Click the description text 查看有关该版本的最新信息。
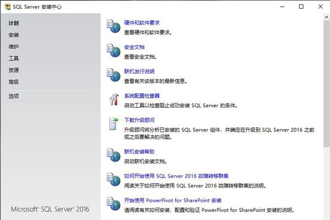Screen dimensions: 330x220 click(x=156, y=81)
